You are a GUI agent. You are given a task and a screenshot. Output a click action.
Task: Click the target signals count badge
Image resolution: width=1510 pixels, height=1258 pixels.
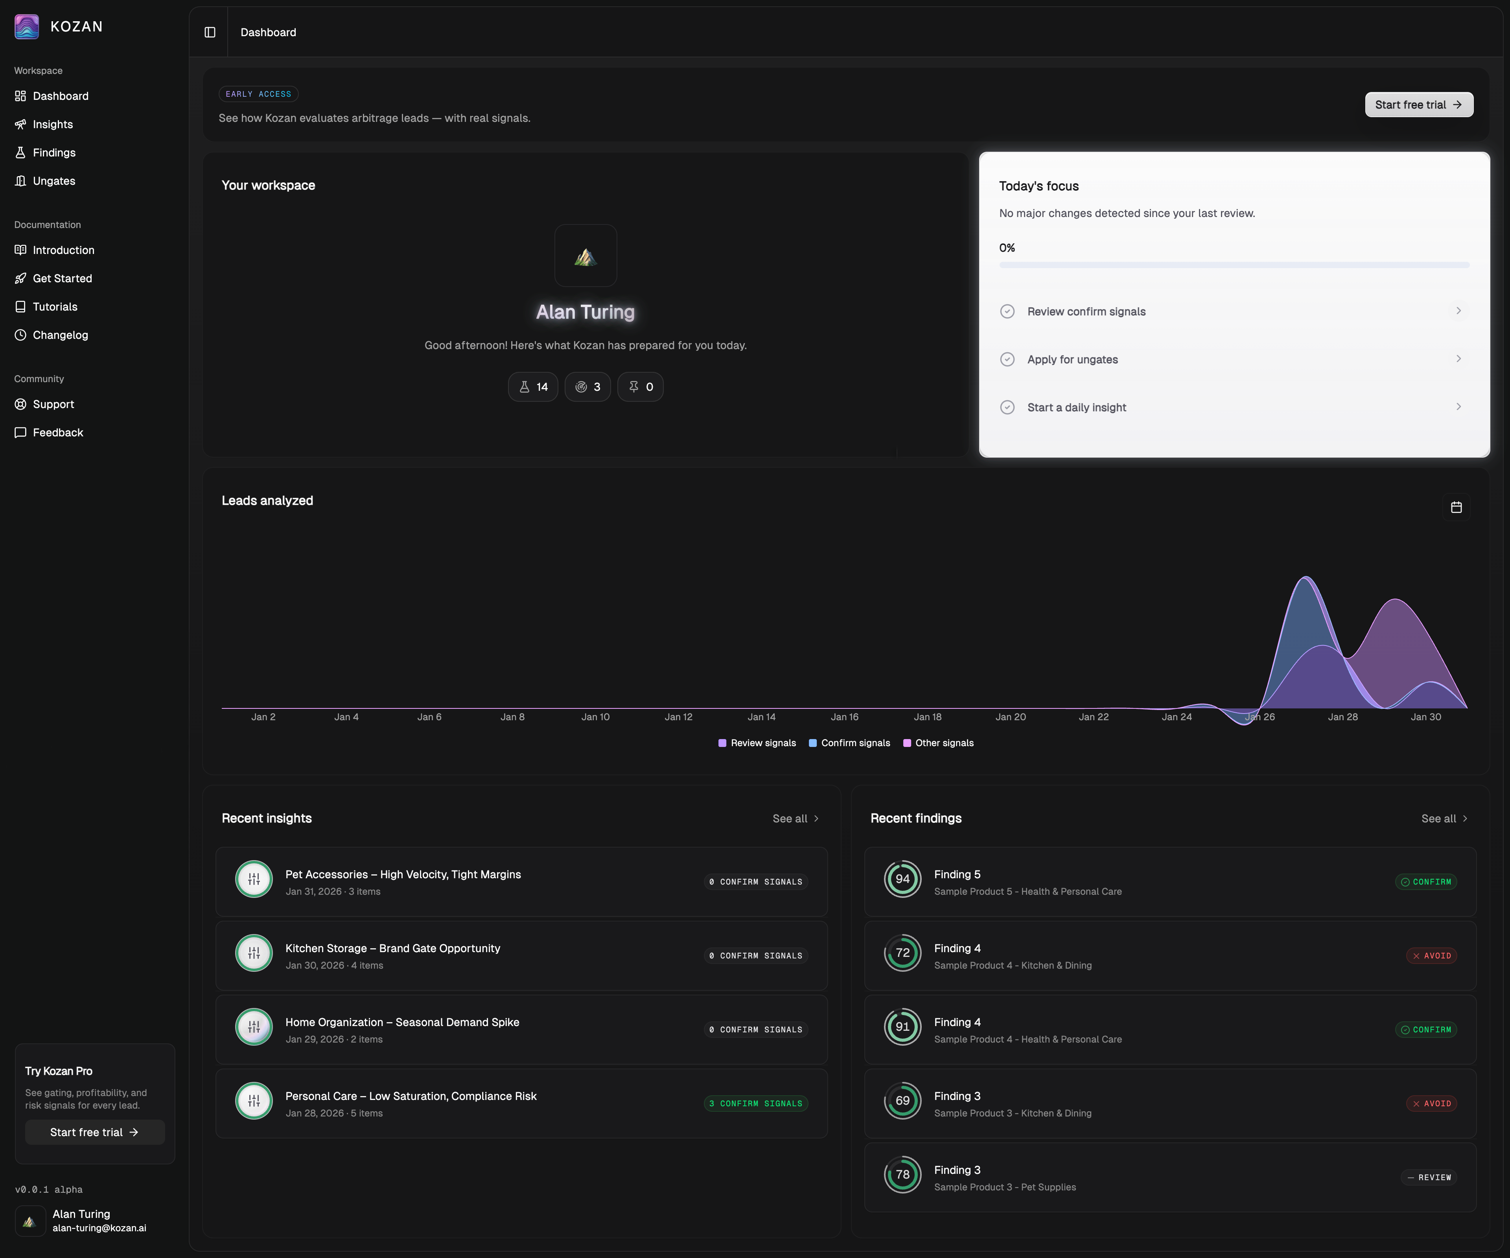click(x=587, y=387)
